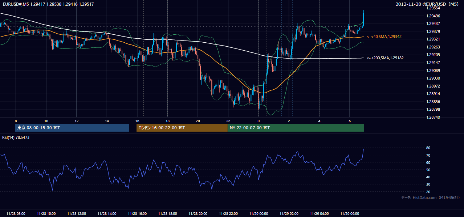
Task: Click hour label 8 under the price chart
Action: (16, 121)
